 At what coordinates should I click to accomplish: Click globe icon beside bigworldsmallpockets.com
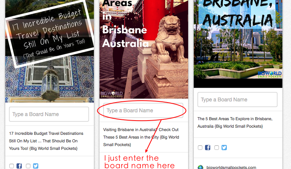tap(201, 167)
